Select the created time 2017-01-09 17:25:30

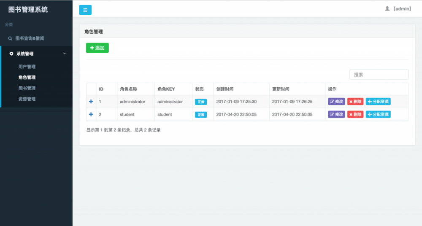click(x=236, y=102)
